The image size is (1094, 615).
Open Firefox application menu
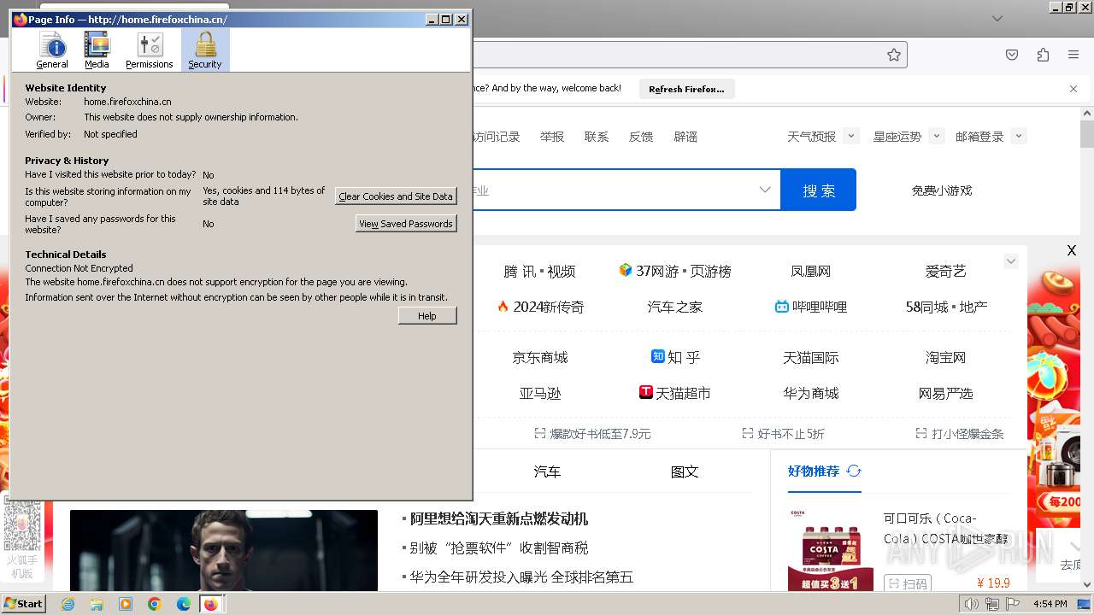[1073, 55]
